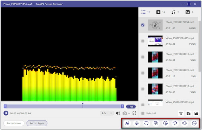The image size is (202, 130).
Task: Click the Phone_250211204226.mp4 file name
Action: [180, 70]
